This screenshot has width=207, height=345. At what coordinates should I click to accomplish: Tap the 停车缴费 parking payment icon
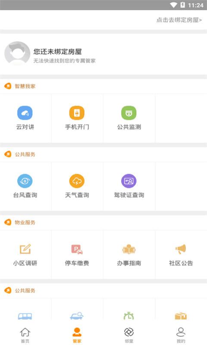coord(77,249)
